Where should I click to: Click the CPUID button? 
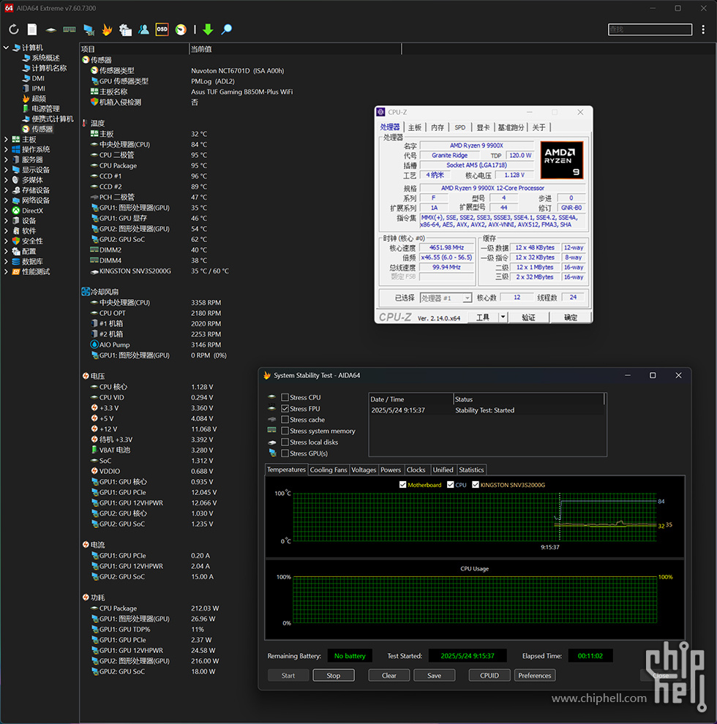pos(489,675)
